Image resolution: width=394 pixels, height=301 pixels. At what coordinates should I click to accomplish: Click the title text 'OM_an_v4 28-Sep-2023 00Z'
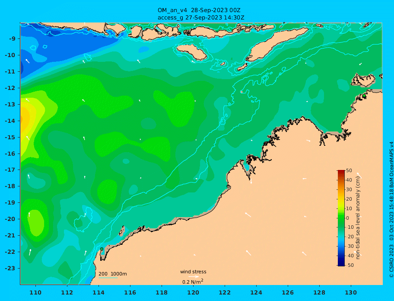[x=199, y=10]
